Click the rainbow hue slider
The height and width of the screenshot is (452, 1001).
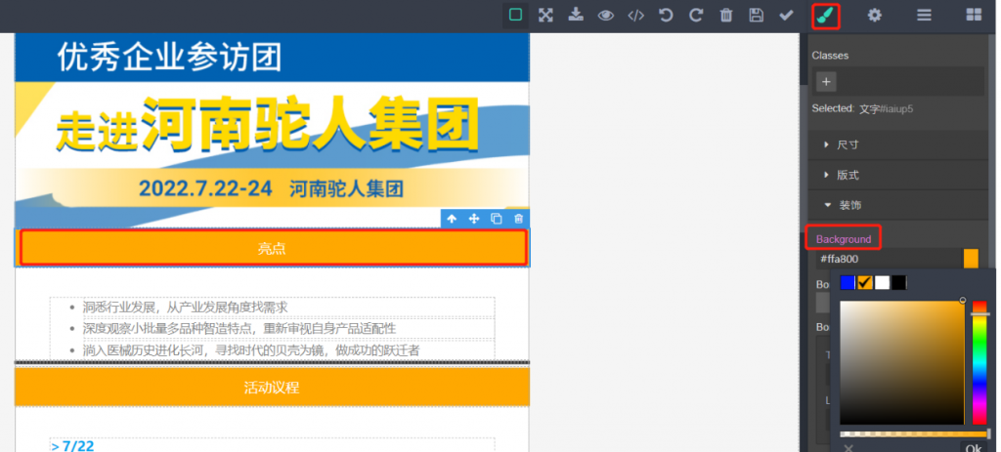click(979, 362)
